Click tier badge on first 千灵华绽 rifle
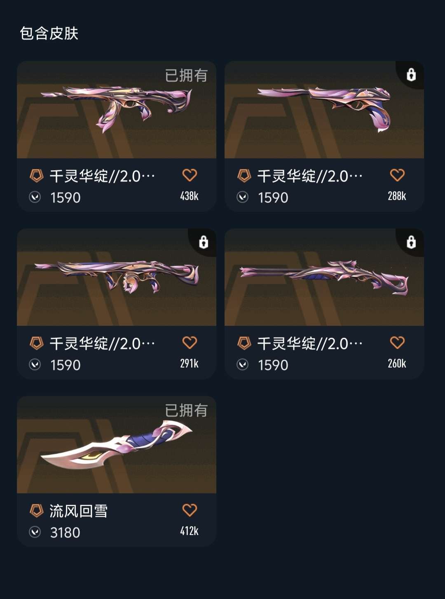Image resolution: width=445 pixels, height=599 pixels. point(37,176)
